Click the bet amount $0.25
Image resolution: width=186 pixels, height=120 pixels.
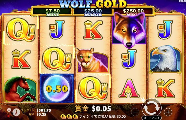41,114
